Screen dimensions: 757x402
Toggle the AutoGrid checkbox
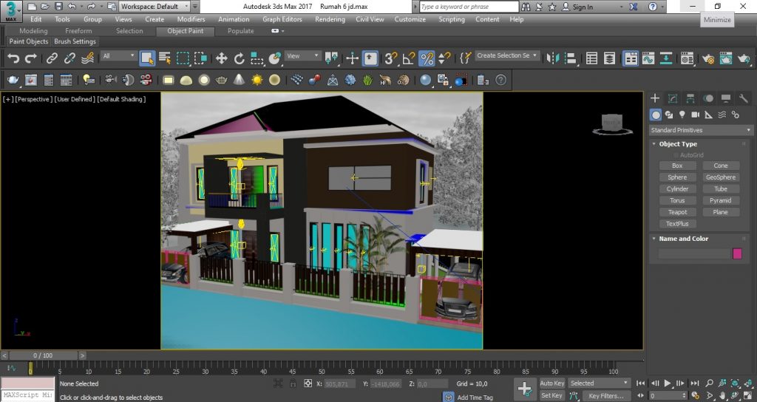pyautogui.click(x=676, y=155)
